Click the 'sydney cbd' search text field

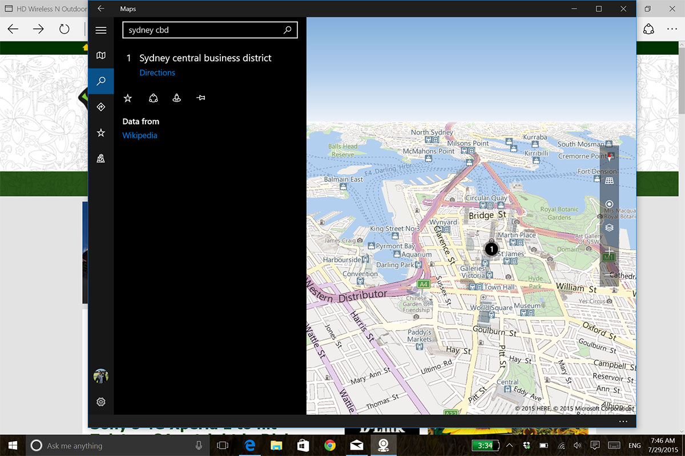point(203,30)
